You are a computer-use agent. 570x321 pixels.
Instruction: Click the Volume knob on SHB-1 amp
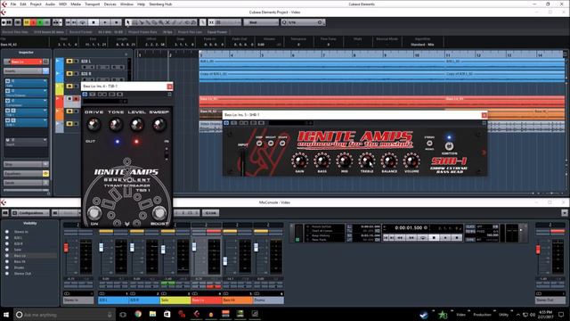[x=411, y=160]
